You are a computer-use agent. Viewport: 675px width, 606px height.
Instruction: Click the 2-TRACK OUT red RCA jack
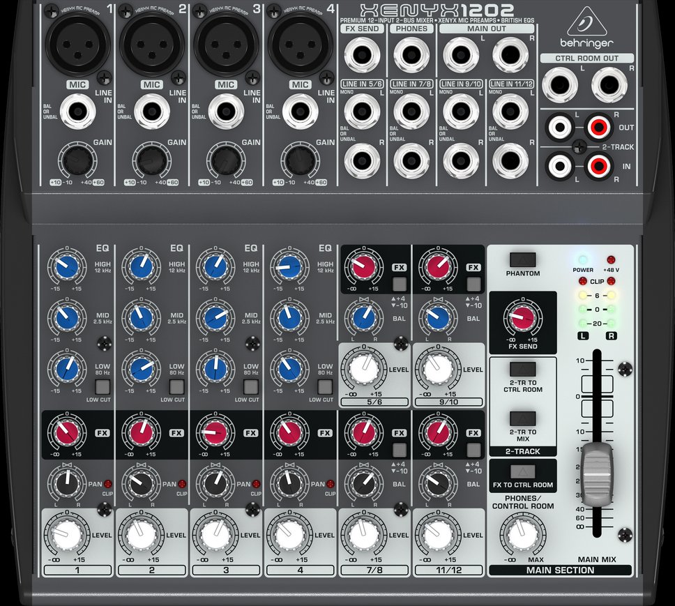pyautogui.click(x=599, y=127)
